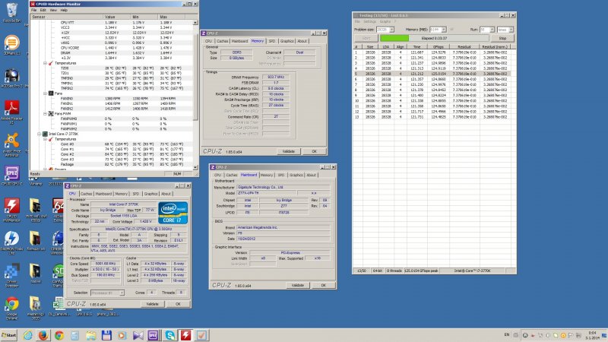Click the Chrome icon in the taskbar

59,335
